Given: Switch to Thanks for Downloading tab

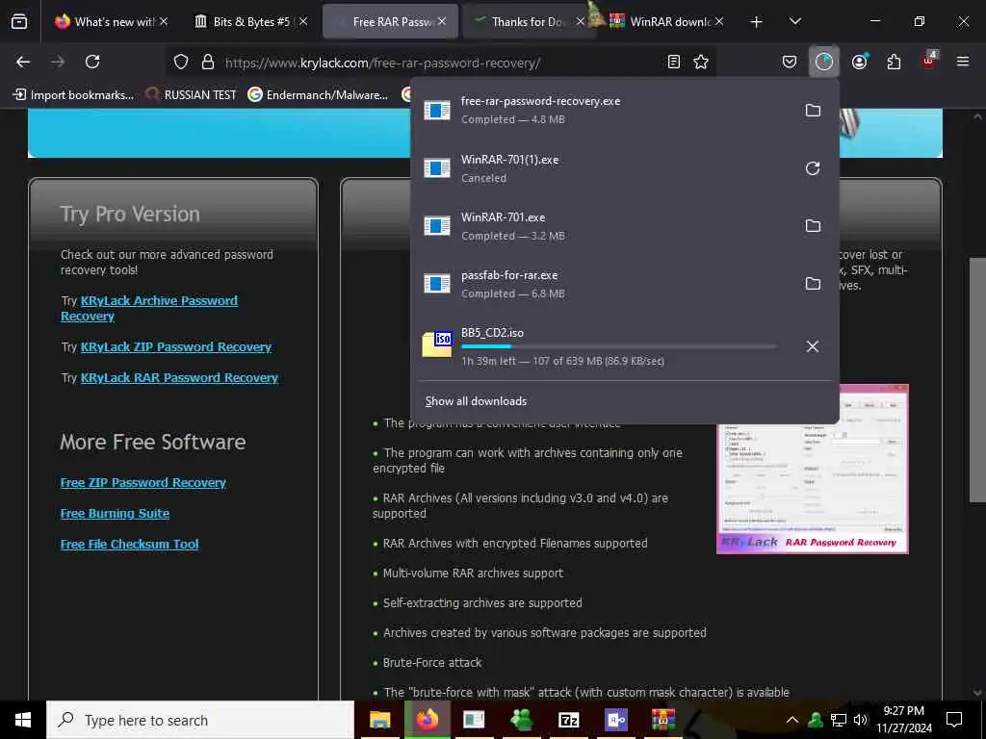Looking at the screenshot, I should click(x=529, y=22).
